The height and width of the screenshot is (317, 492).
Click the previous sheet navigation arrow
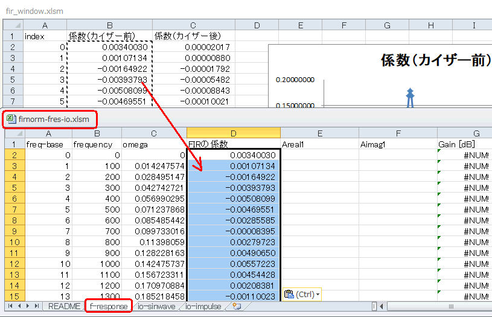[x=19, y=306]
